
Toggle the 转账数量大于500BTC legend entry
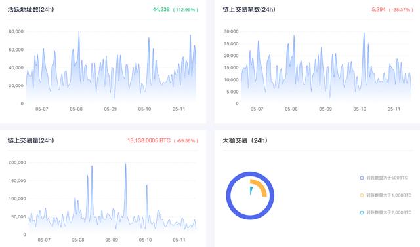pyautogui.click(x=383, y=178)
